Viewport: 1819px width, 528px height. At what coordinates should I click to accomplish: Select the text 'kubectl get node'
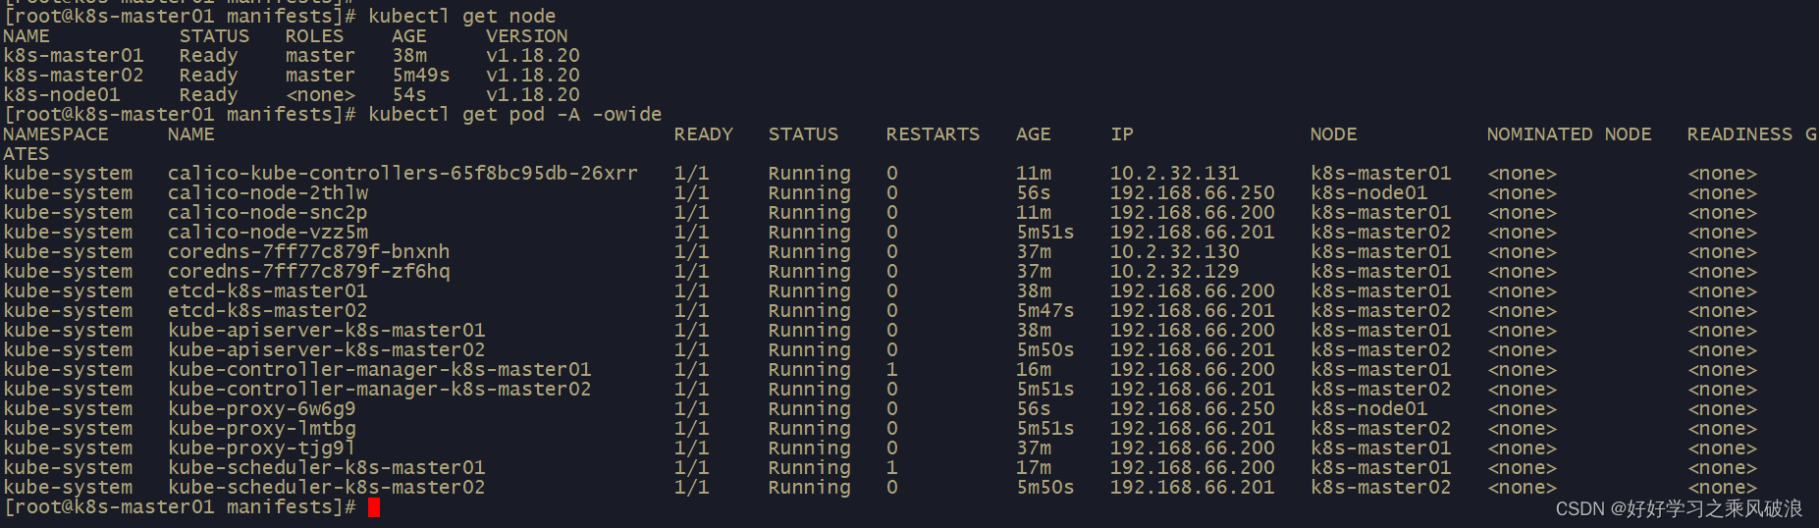462,17
